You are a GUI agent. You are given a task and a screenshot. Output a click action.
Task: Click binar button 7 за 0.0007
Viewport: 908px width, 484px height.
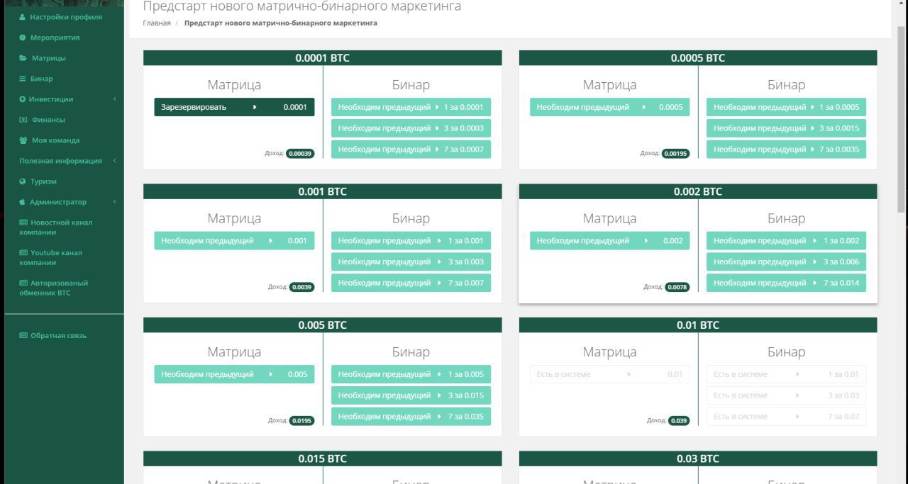(x=411, y=150)
